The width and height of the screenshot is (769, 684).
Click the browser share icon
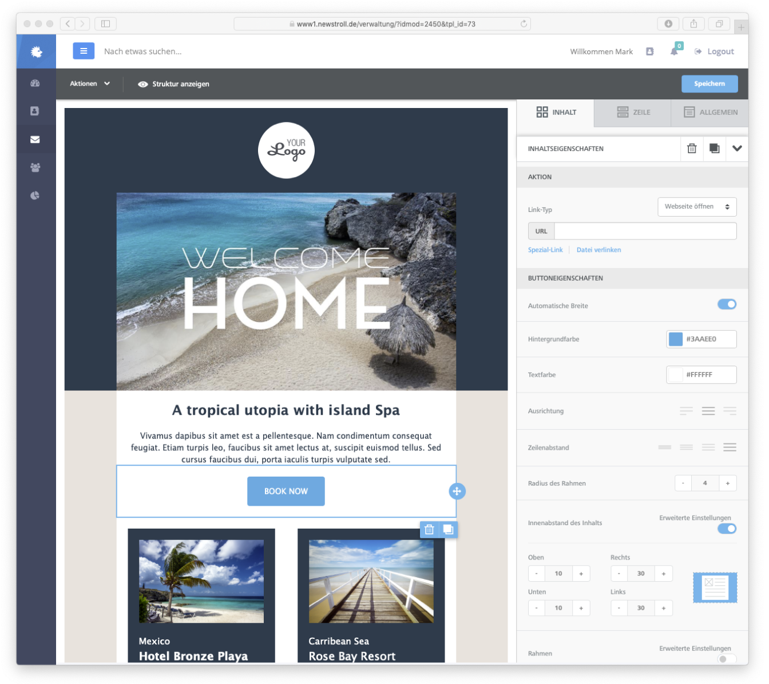(x=693, y=23)
